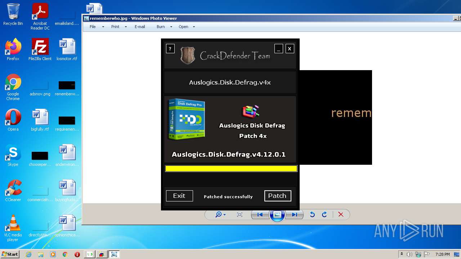This screenshot has height=259, width=461.
Task: Click Actual size button in Photo Viewer
Action: point(240,215)
